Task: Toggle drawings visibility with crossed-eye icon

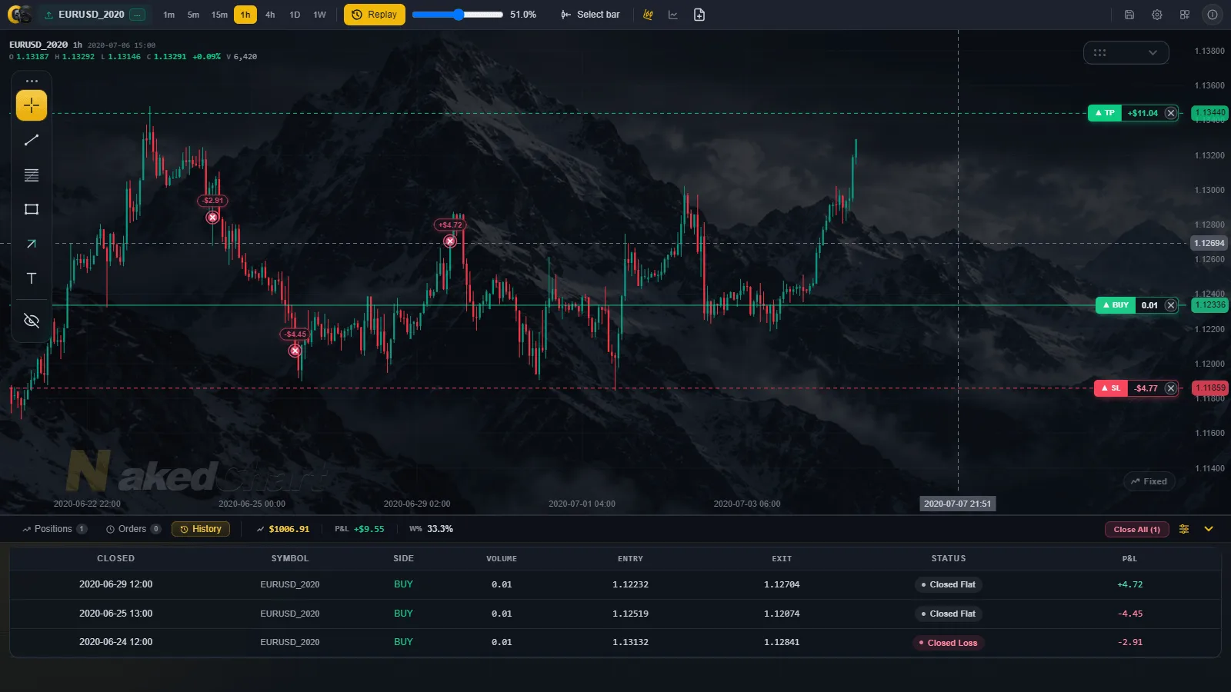Action: [32, 321]
